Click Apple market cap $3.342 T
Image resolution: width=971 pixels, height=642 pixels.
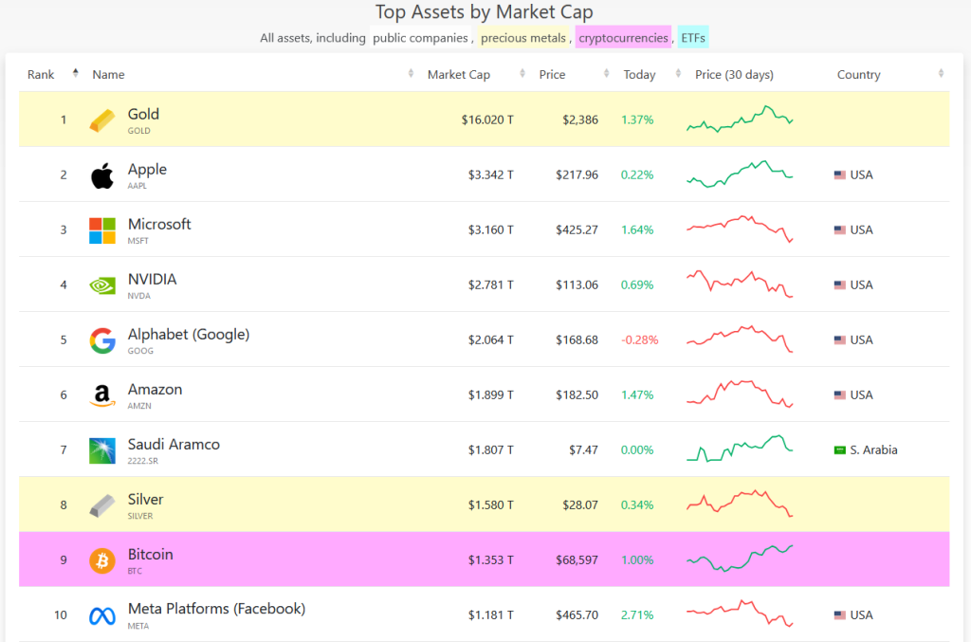coord(490,175)
